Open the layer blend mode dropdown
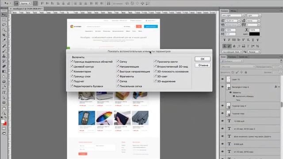 pyautogui.click(x=238, y=67)
